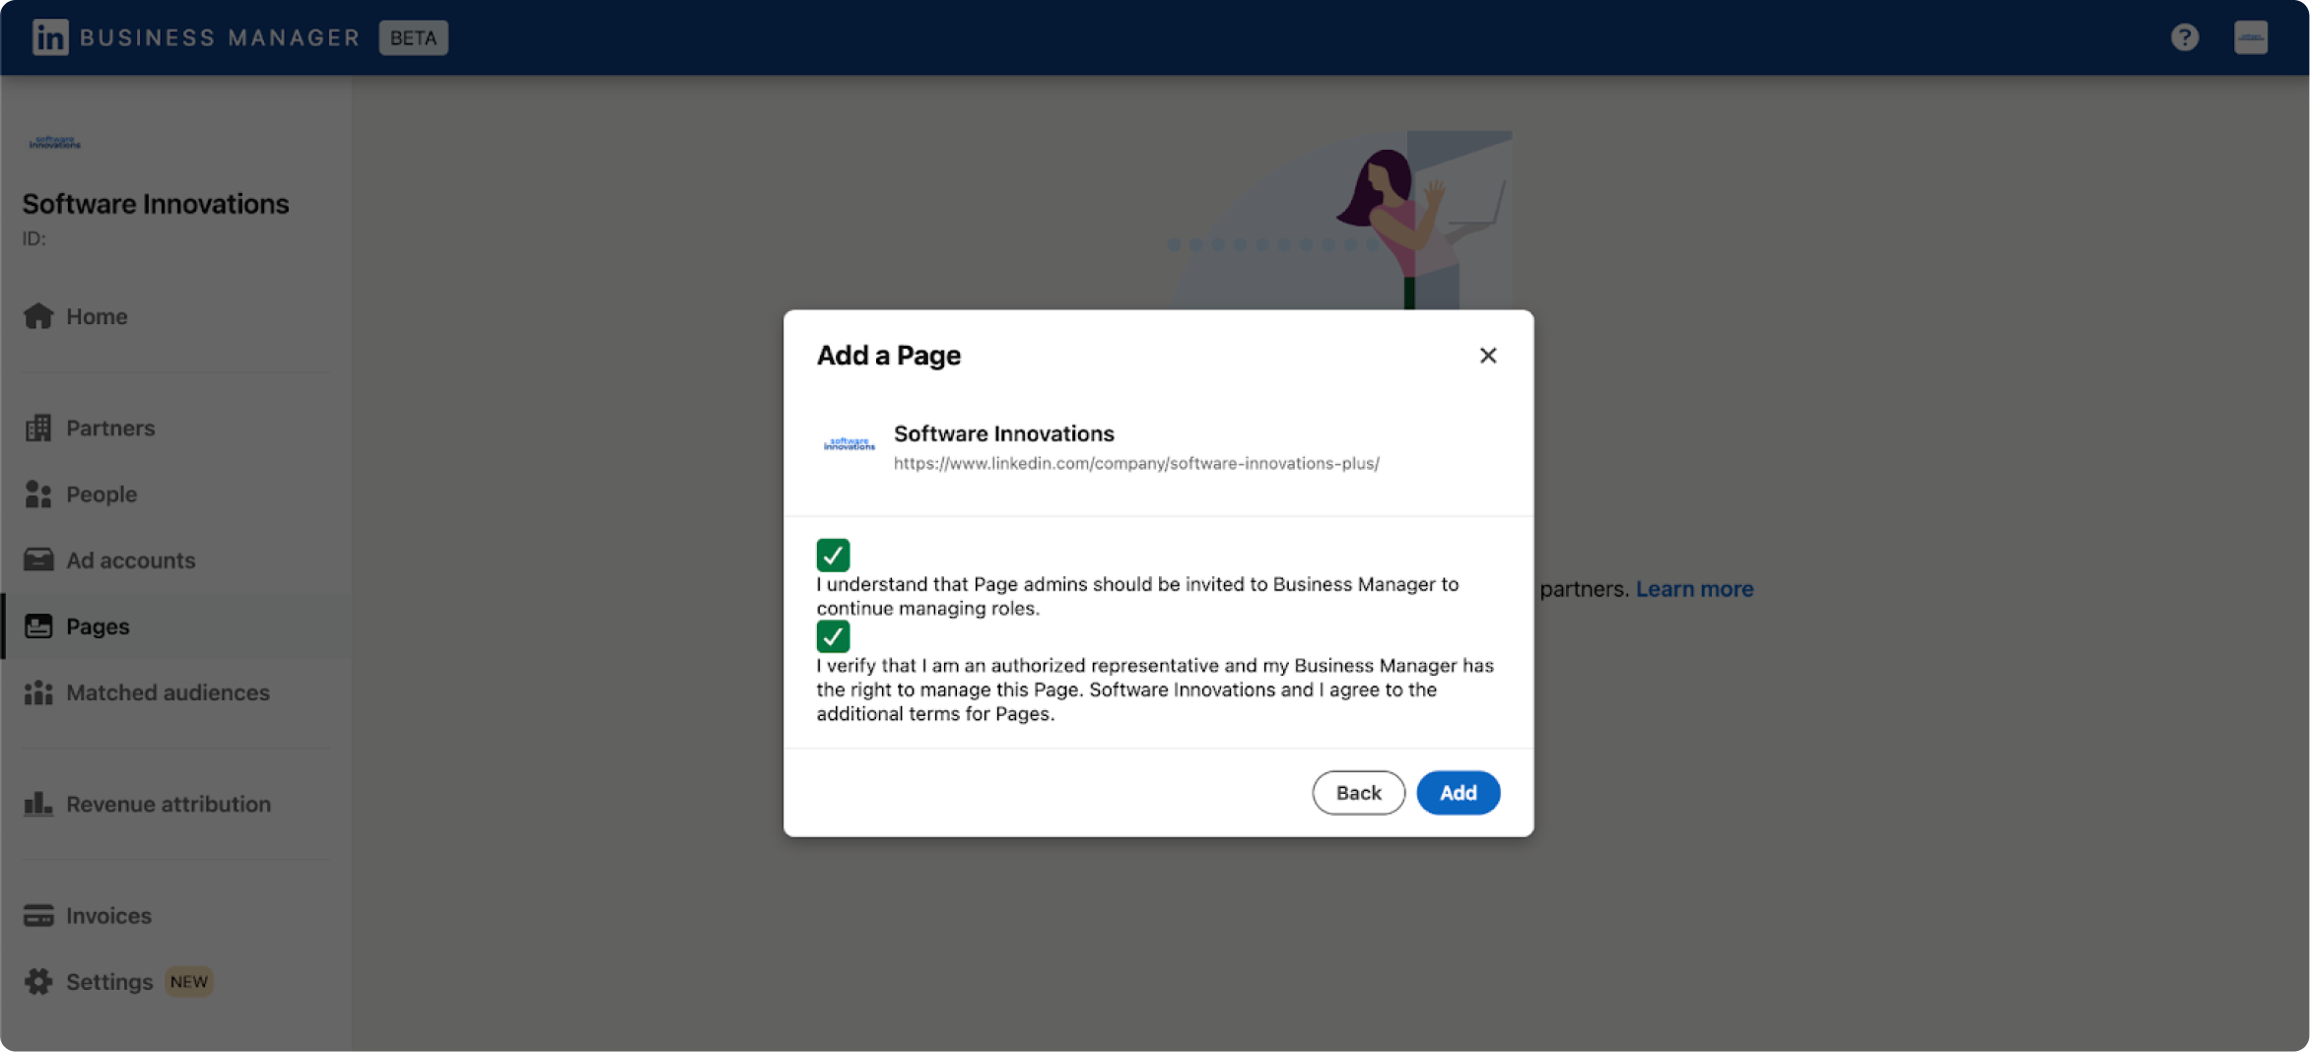
Task: Open Ad accounts from the sidebar
Action: tap(129, 559)
